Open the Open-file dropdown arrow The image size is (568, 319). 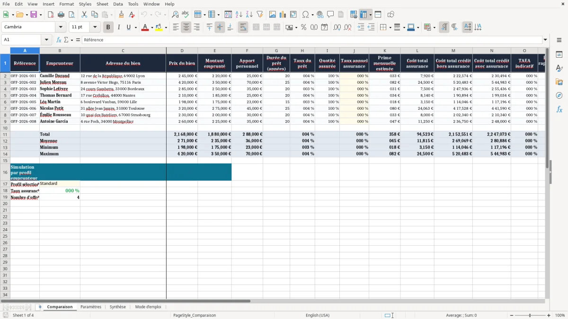click(27, 15)
